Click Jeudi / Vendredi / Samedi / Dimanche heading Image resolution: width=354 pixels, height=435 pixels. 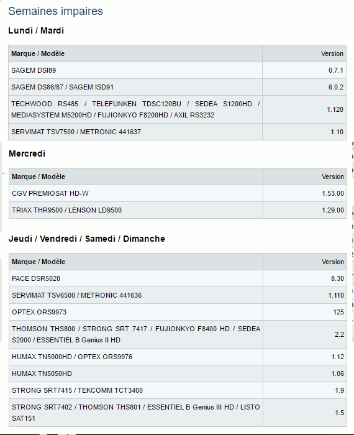[87, 239]
